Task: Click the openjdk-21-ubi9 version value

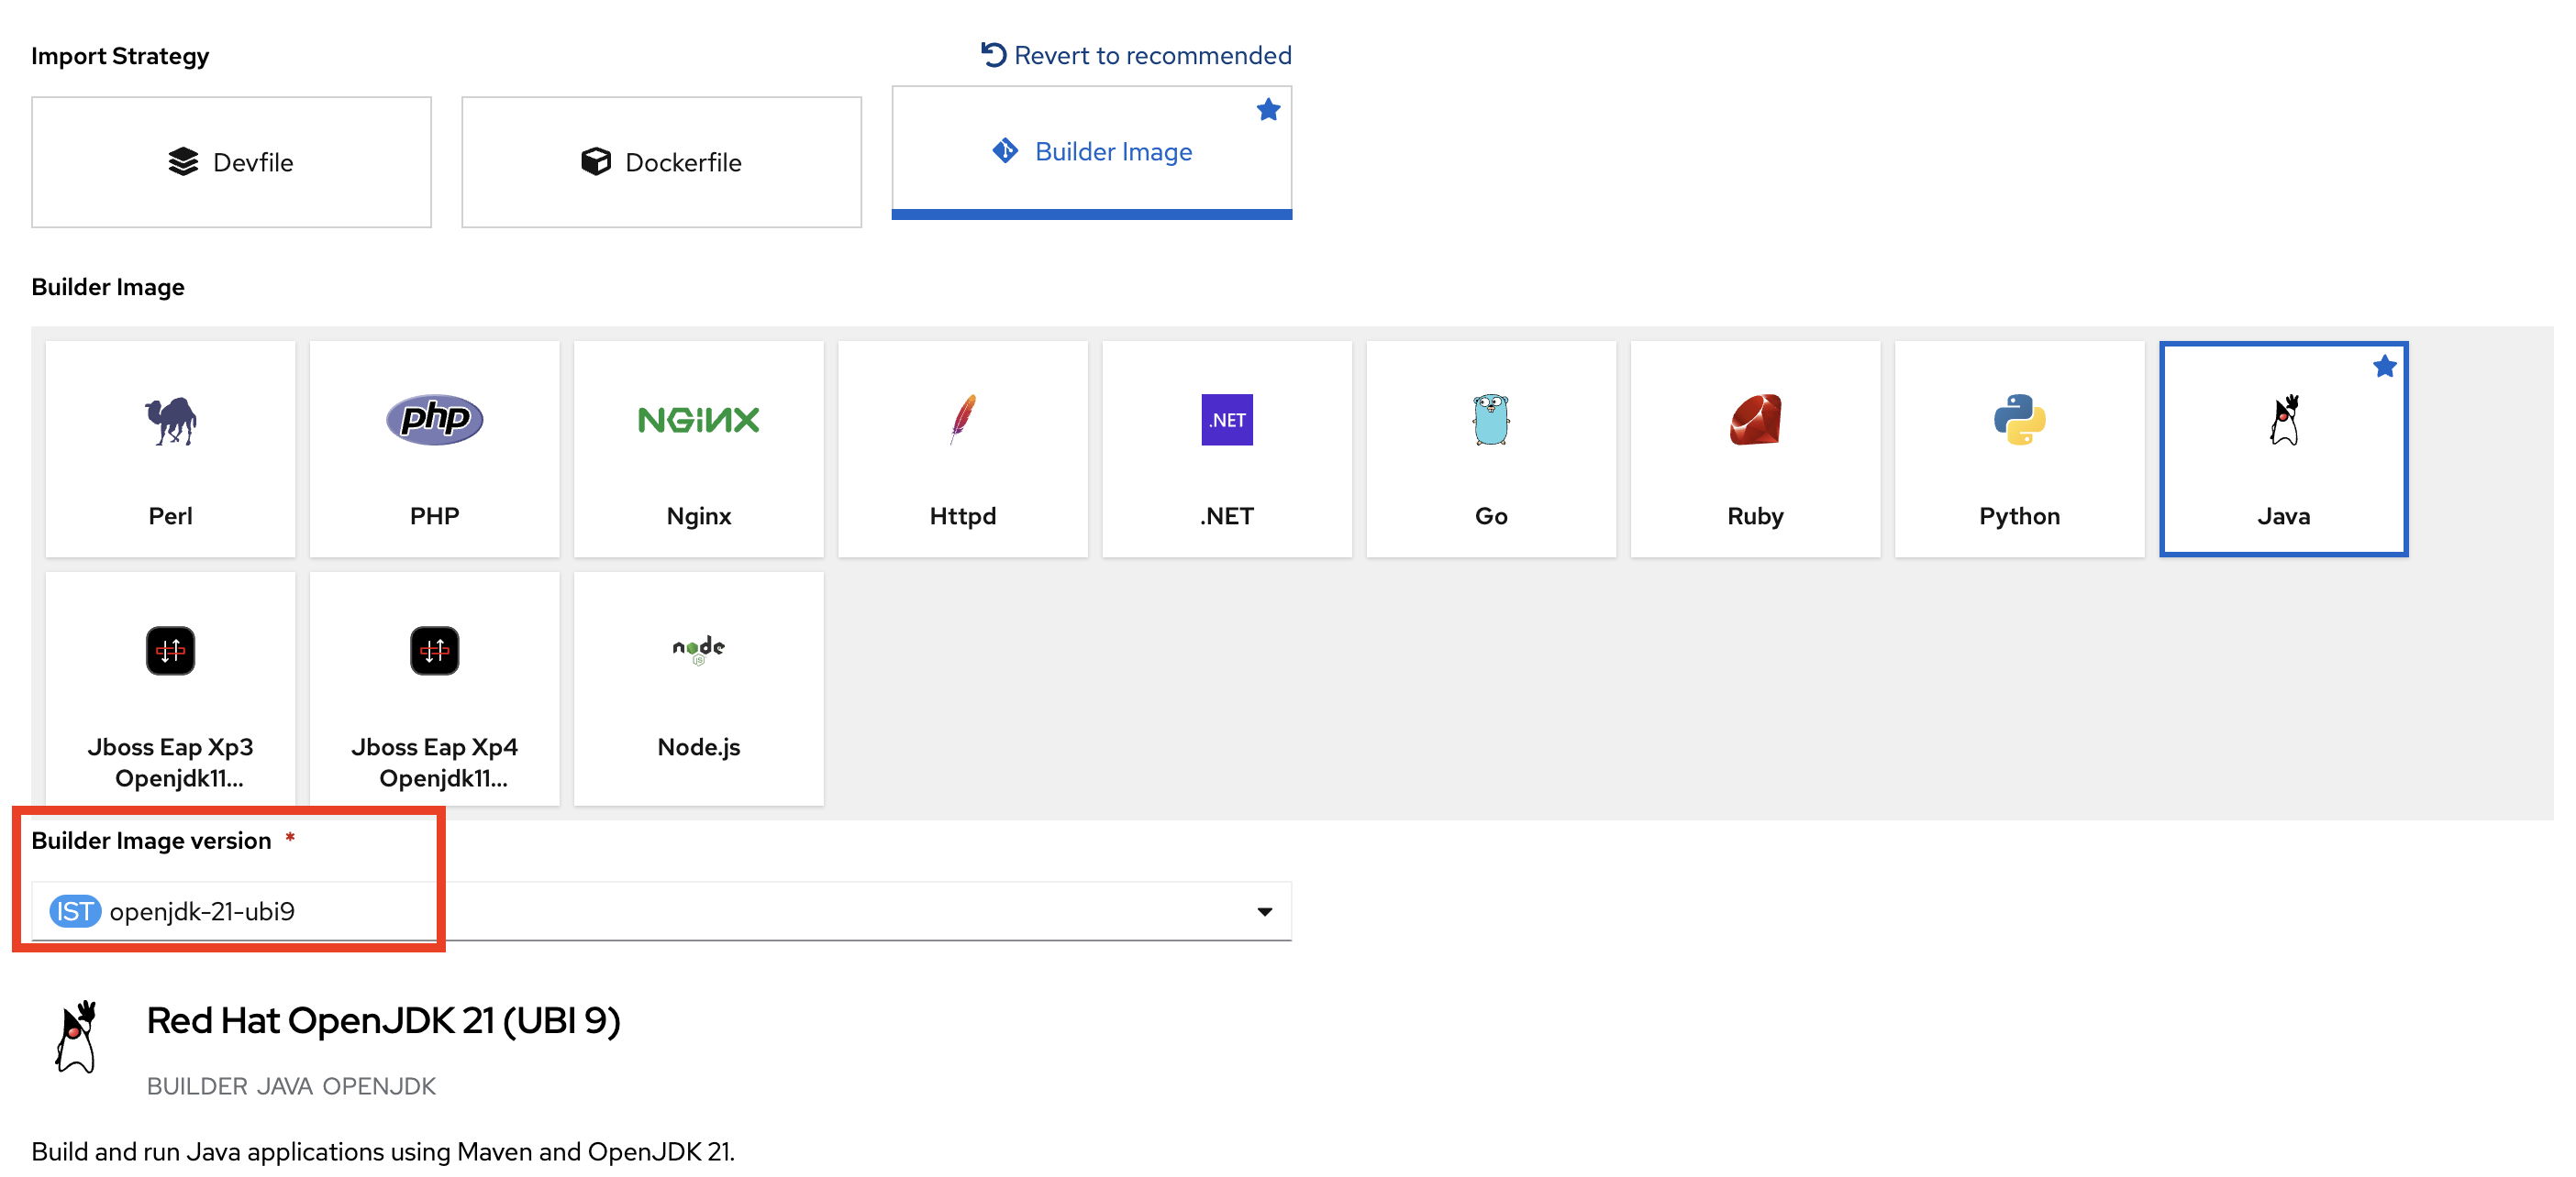Action: pos(202,911)
